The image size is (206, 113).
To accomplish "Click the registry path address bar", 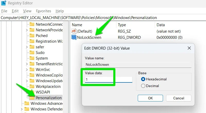I will coord(103,18).
